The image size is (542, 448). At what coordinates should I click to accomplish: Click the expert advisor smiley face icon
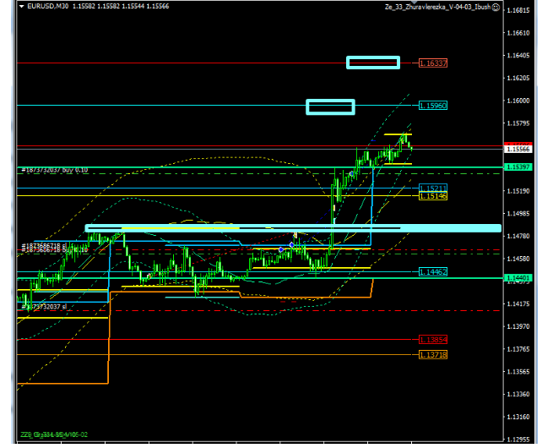tap(496, 8)
